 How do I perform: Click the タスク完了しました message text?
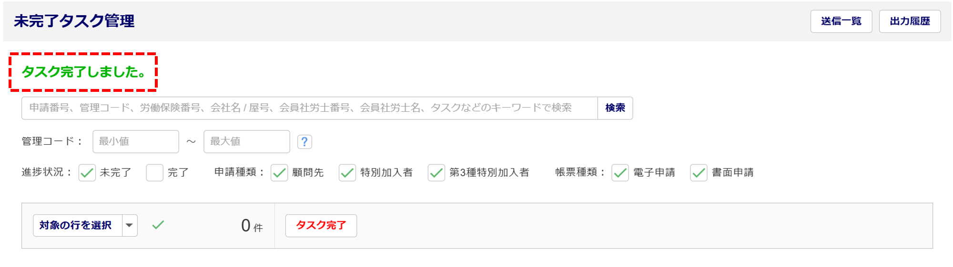[83, 72]
